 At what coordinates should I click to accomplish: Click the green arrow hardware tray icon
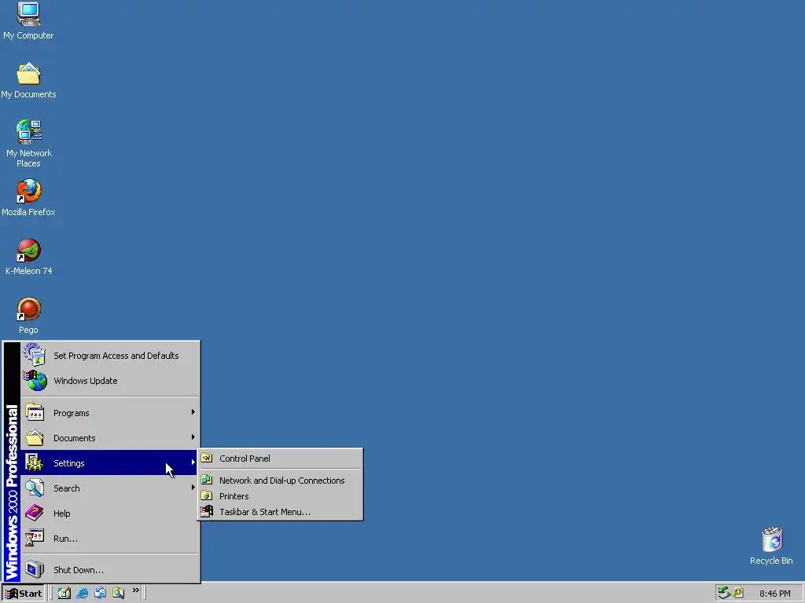click(724, 593)
